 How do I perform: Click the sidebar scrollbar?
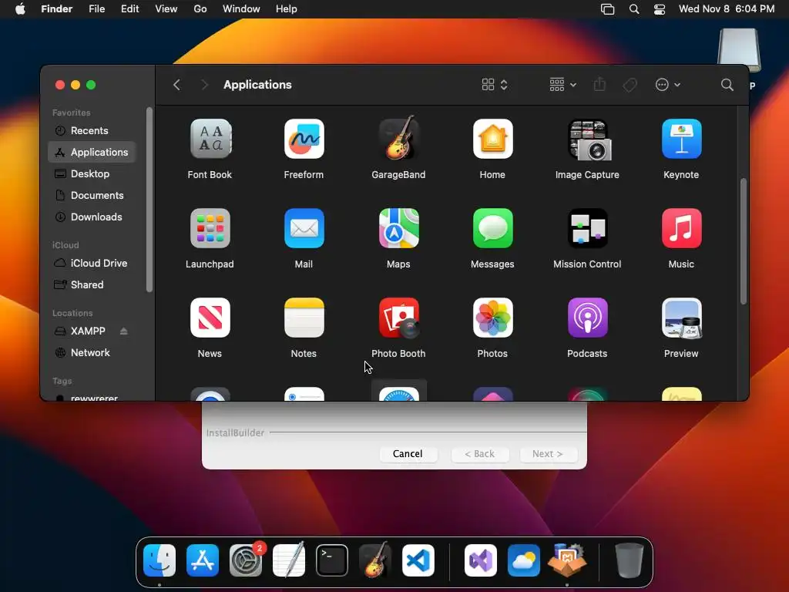pyautogui.click(x=149, y=200)
